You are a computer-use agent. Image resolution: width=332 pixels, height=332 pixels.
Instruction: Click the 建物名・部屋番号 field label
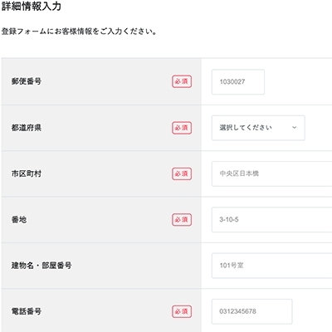point(41,266)
